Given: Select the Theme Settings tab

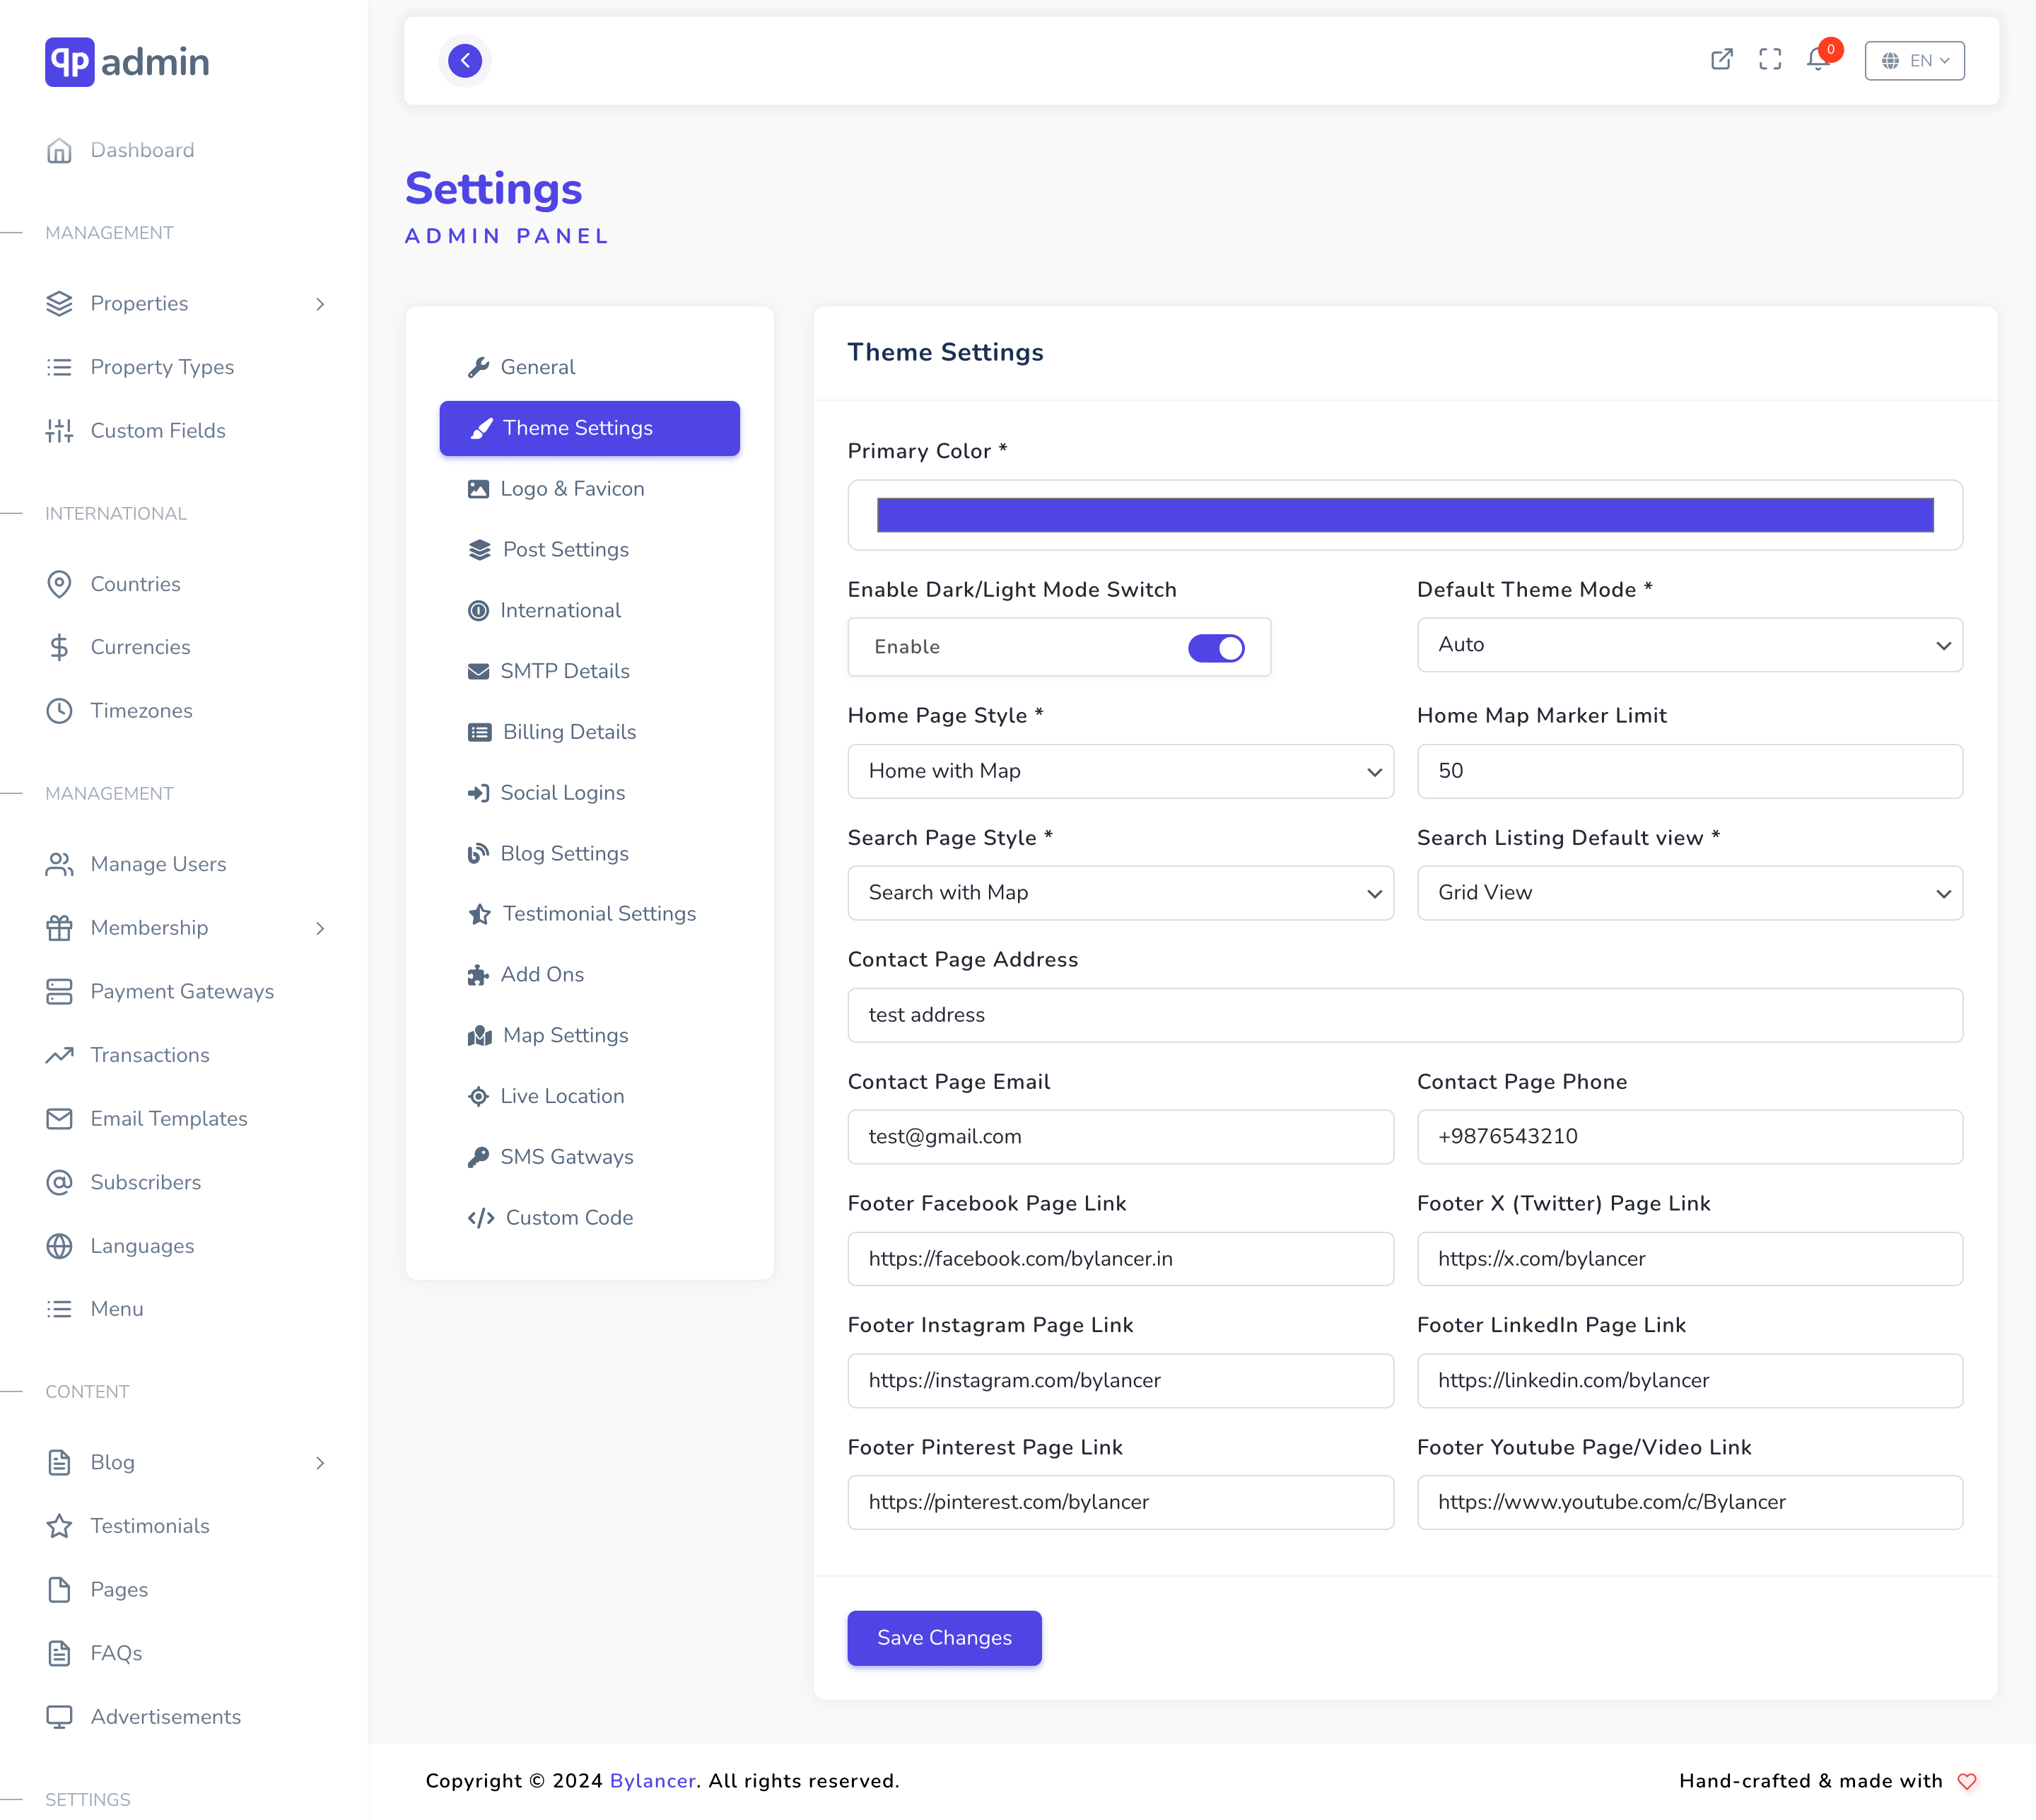Looking at the screenshot, I should click(589, 428).
